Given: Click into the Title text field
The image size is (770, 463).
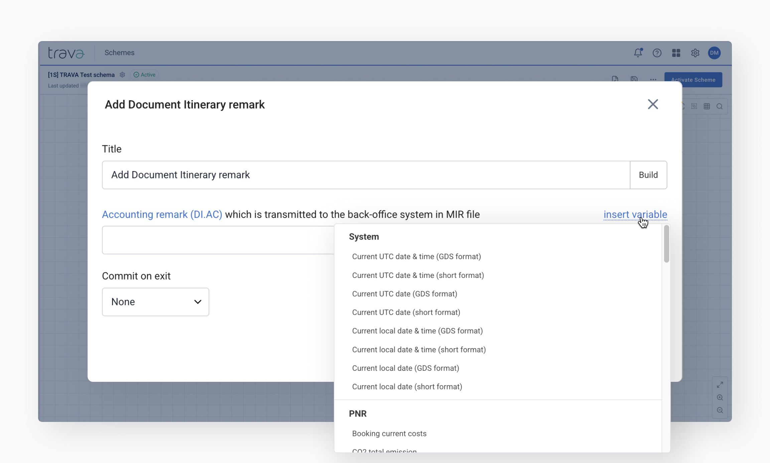Looking at the screenshot, I should (x=366, y=175).
